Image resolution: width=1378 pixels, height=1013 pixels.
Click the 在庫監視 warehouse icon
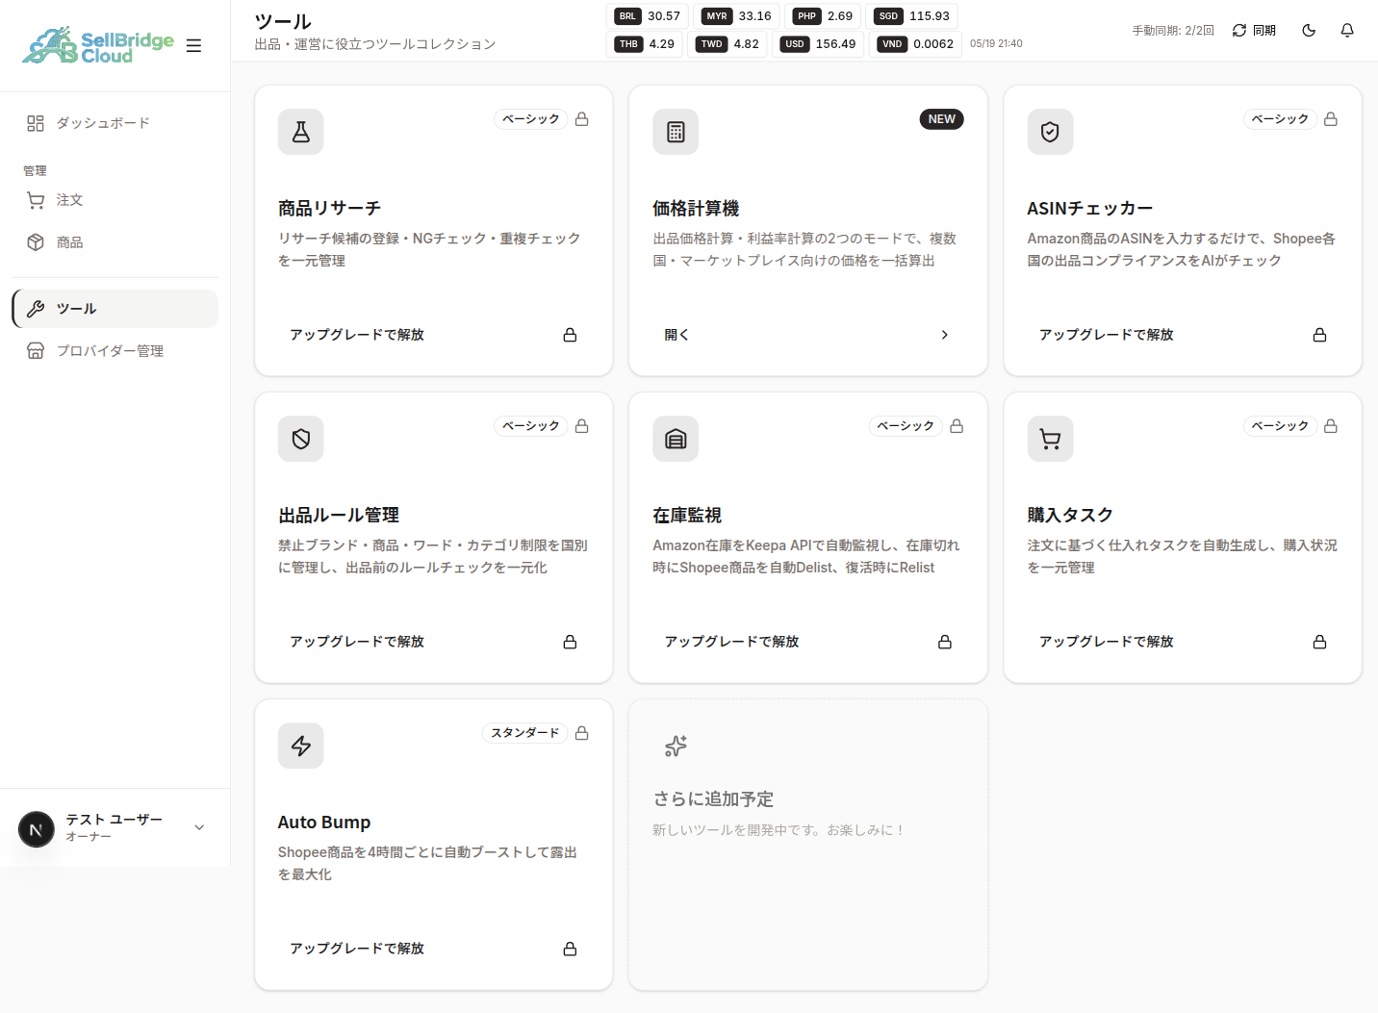point(676,439)
